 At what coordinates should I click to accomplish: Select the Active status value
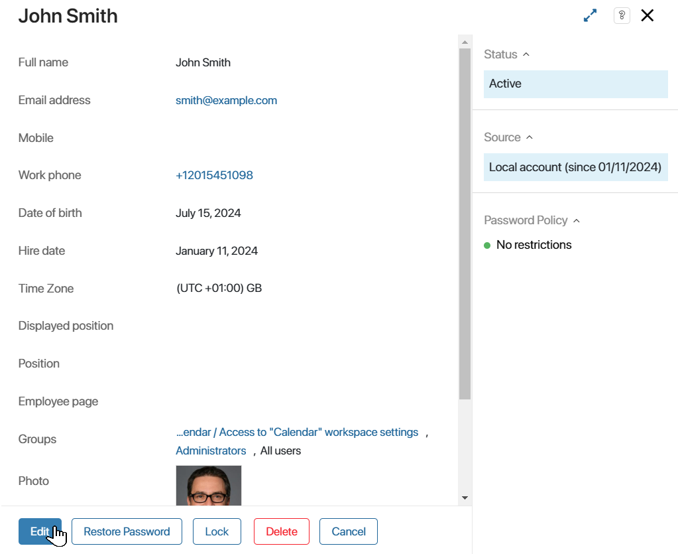[x=575, y=84]
